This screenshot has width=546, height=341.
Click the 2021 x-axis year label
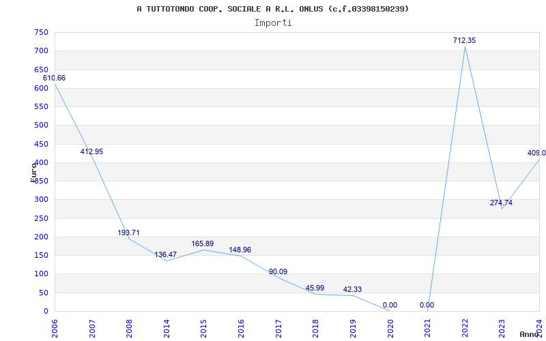pyautogui.click(x=428, y=329)
